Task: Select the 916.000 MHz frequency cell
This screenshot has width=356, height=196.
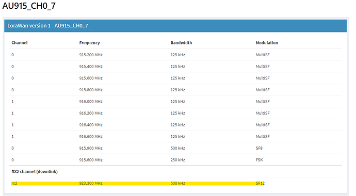Action: pyautogui.click(x=91, y=102)
